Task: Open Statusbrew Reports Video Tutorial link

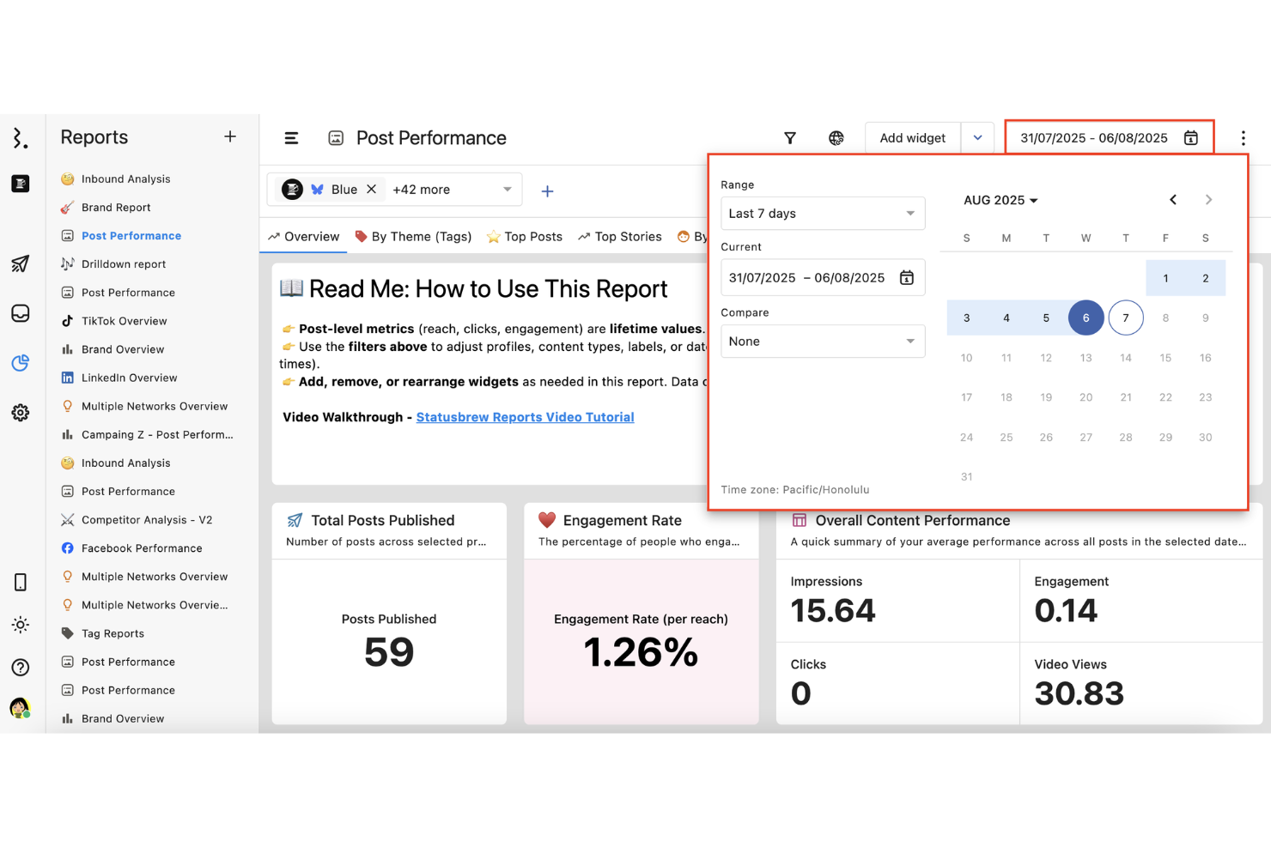Action: coord(525,417)
